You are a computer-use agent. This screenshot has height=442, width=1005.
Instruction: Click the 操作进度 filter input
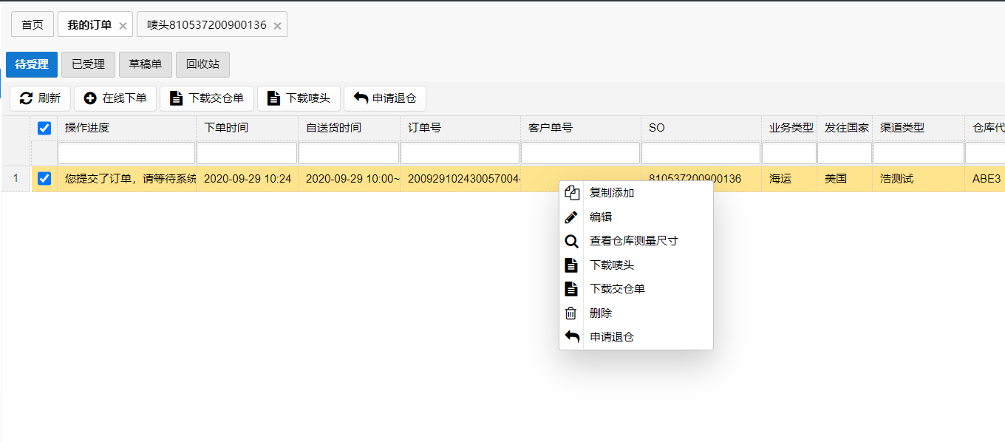[126, 153]
